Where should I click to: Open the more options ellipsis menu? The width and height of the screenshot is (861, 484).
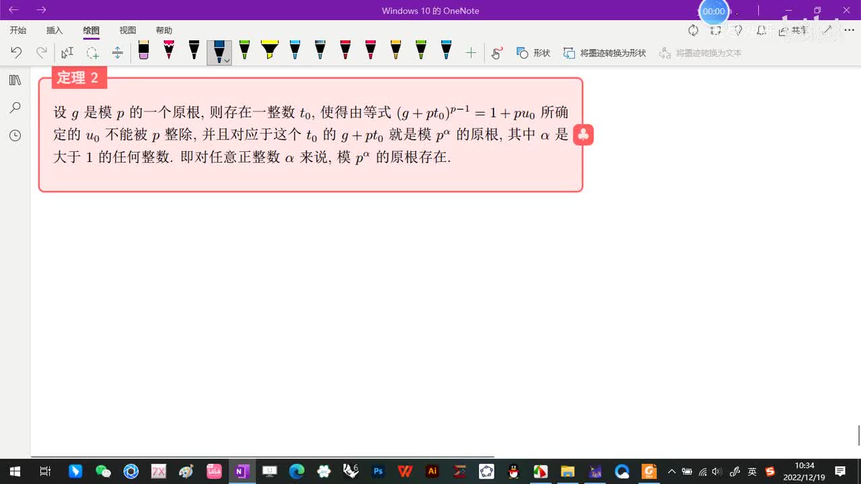[x=849, y=30]
